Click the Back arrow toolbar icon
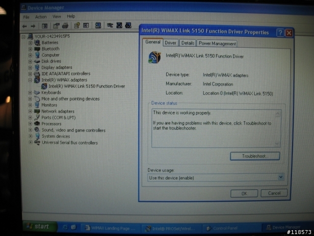This screenshot has height=236, width=314. coord(25,26)
